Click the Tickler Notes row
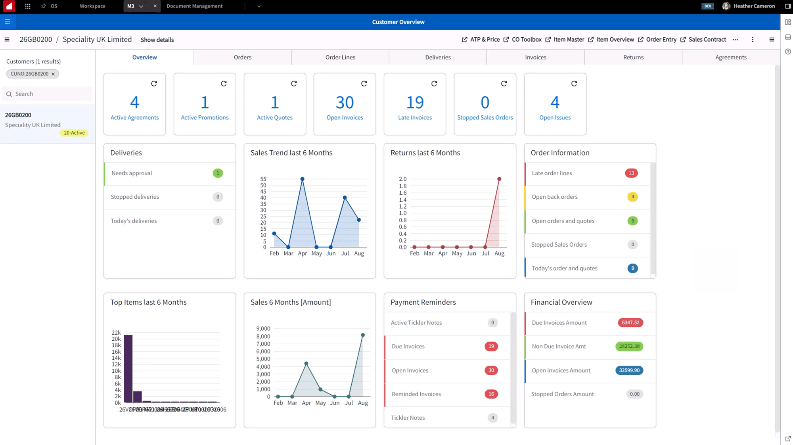Image resolution: width=793 pixels, height=445 pixels. (x=447, y=418)
